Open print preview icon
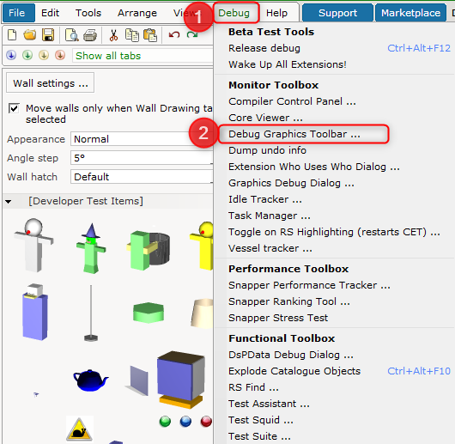The height and width of the screenshot is (444, 455). point(71,35)
